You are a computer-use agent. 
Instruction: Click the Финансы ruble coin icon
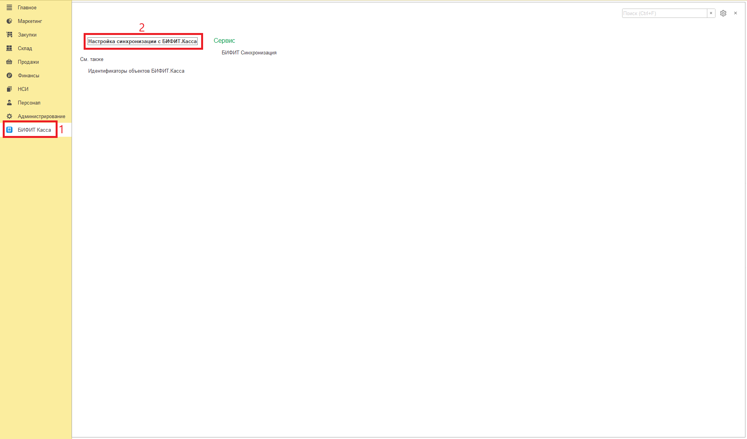coord(9,75)
